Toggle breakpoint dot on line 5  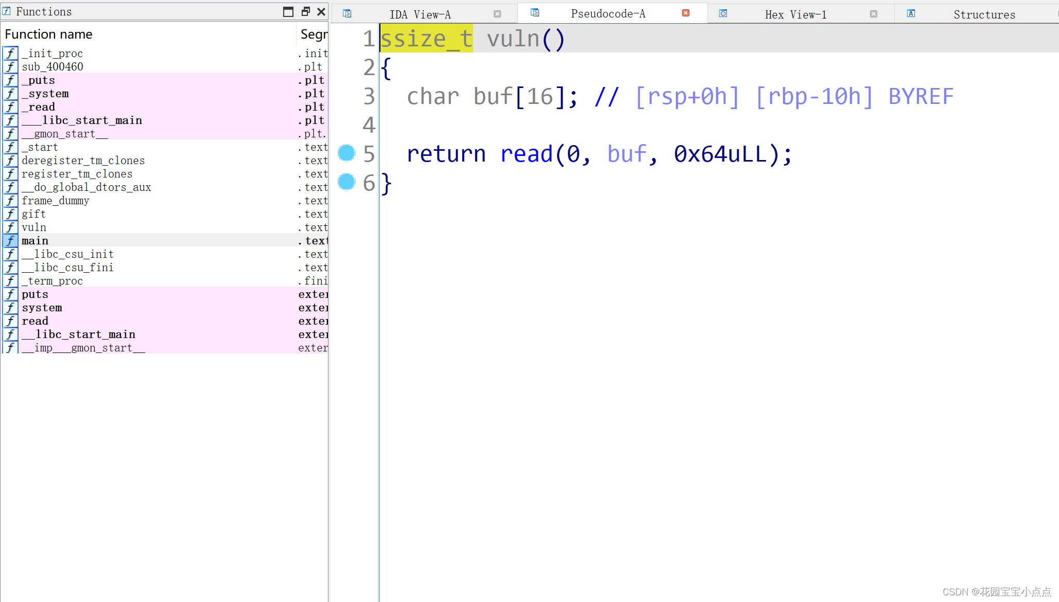point(346,153)
